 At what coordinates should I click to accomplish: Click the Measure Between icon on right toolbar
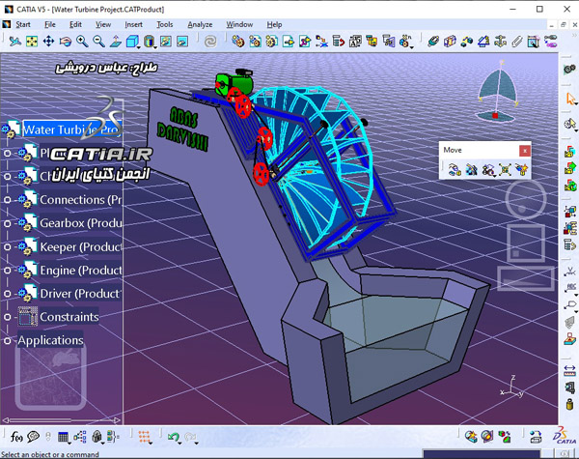(x=569, y=369)
